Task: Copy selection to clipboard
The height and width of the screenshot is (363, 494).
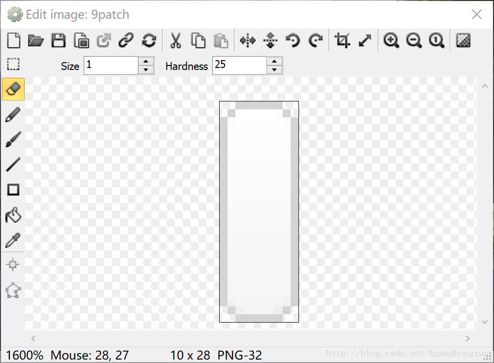Action: [198, 40]
